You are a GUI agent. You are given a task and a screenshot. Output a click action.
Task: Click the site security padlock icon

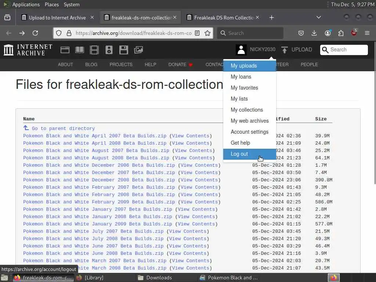[69, 33]
